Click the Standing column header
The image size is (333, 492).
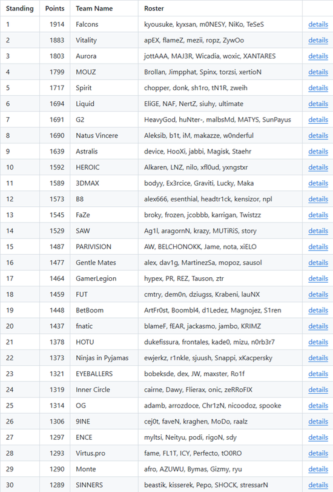20,8
